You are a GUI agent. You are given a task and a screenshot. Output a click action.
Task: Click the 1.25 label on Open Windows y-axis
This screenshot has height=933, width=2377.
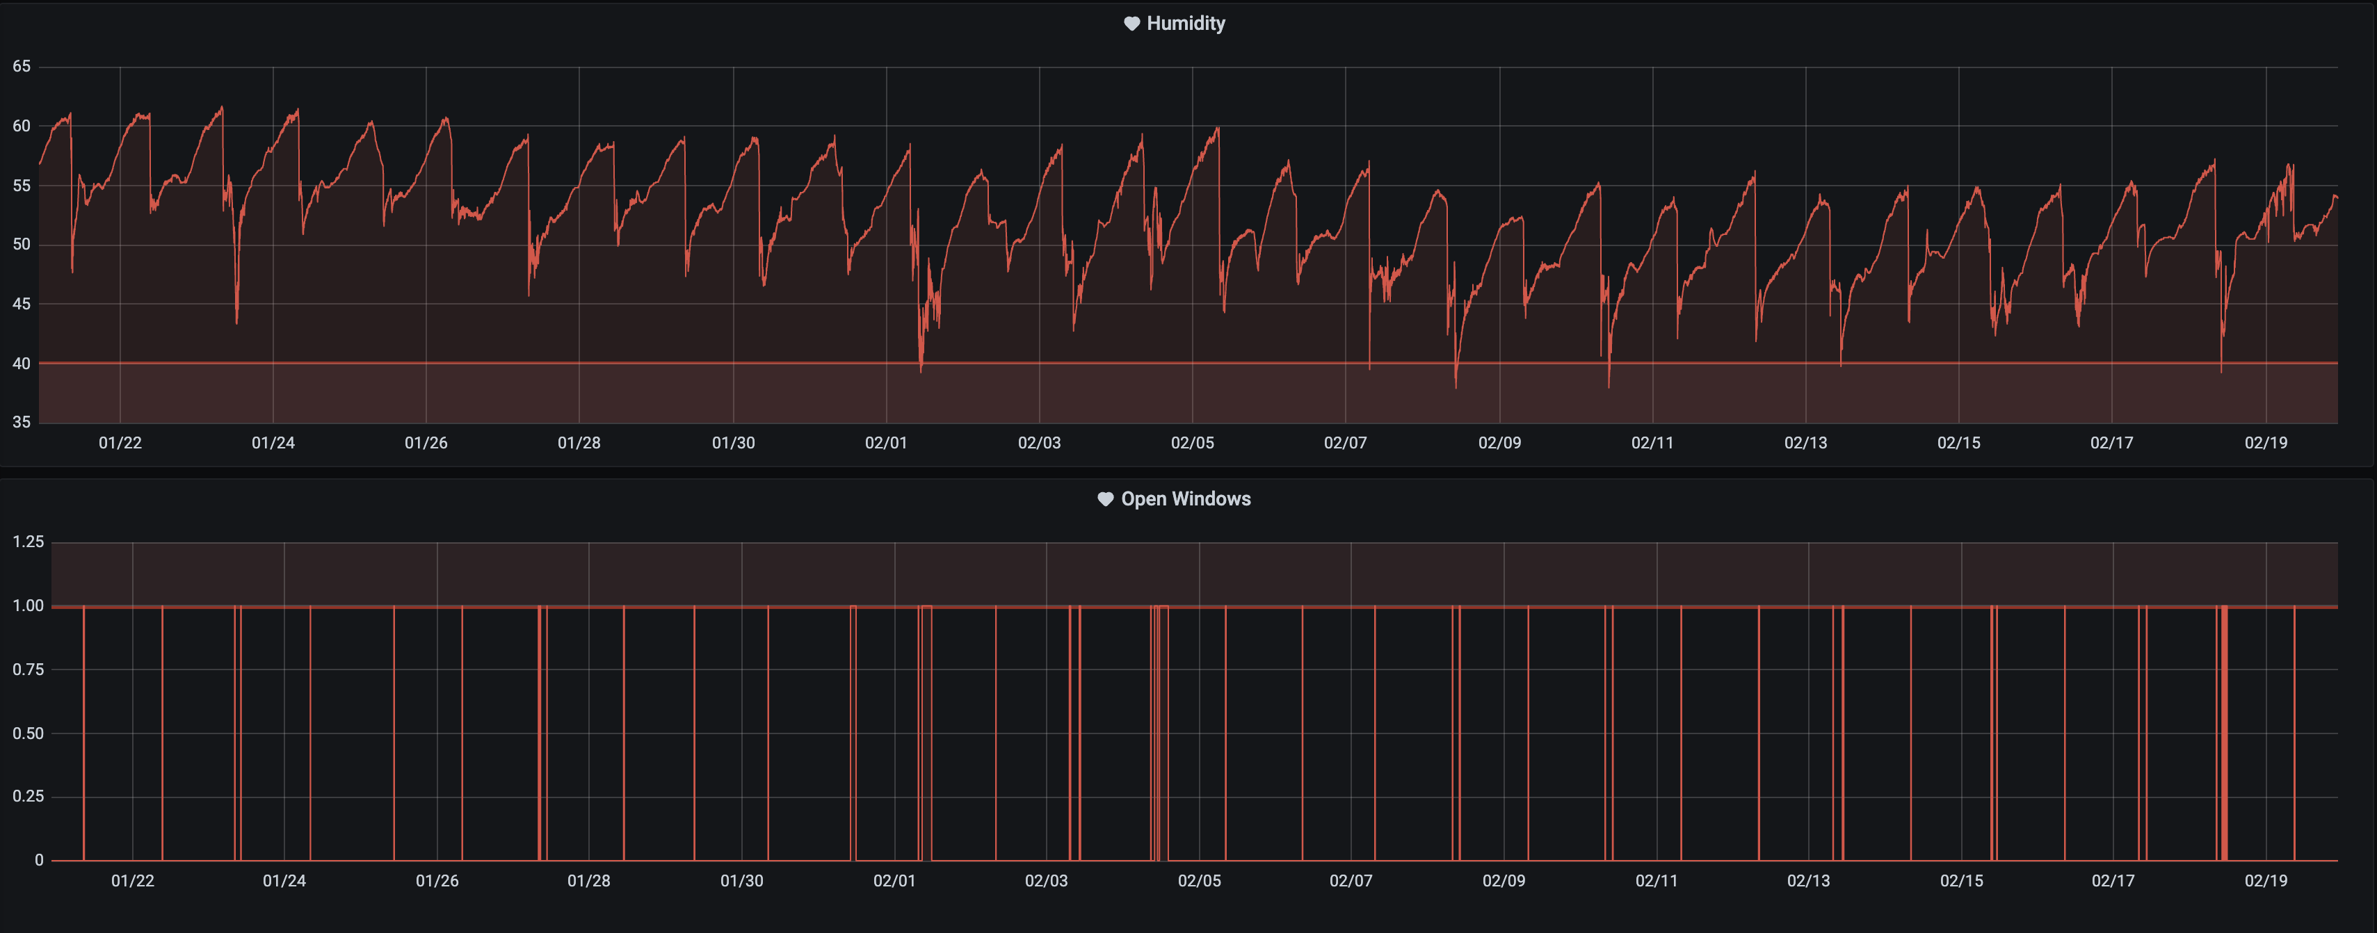28,542
